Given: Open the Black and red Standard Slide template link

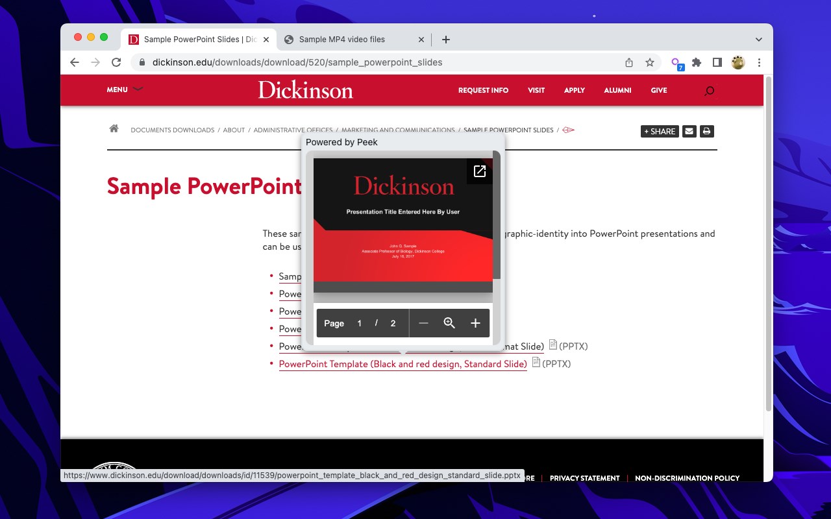Looking at the screenshot, I should point(403,364).
